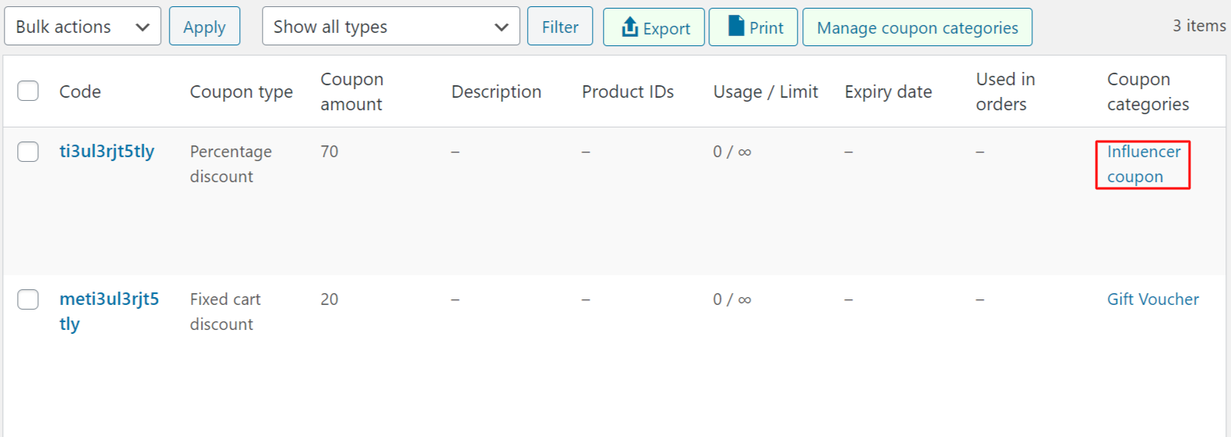Click the Print document icon
This screenshot has height=437, width=1231.
(736, 26)
